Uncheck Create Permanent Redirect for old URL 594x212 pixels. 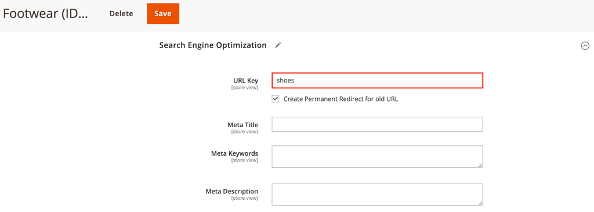point(276,99)
